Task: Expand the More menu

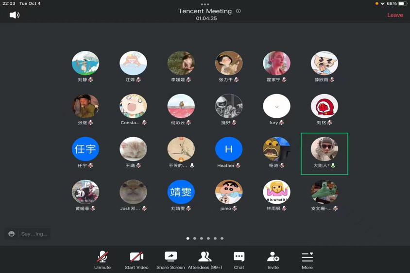Action: point(307,260)
